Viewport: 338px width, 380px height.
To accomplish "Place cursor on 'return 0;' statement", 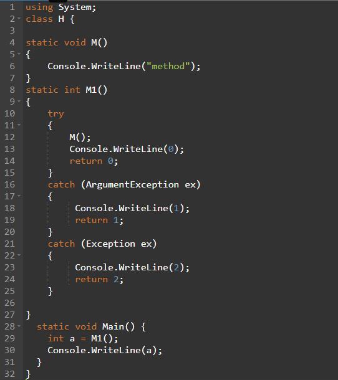I will pos(94,161).
